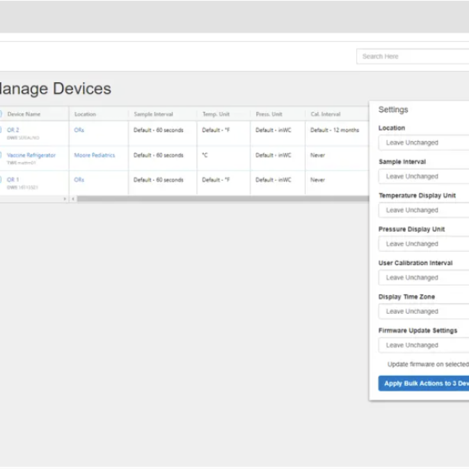The image size is (469, 469).
Task: Expand the Pressure Display Unit dropdown
Action: (x=423, y=244)
